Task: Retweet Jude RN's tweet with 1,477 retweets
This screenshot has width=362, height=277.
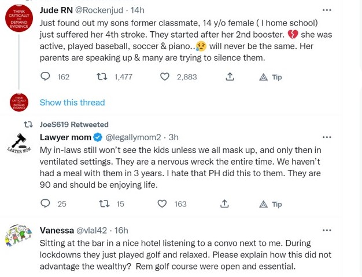Action: coord(101,76)
